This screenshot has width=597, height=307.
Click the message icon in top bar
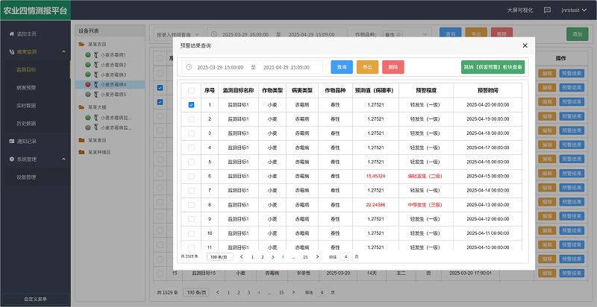pos(547,10)
